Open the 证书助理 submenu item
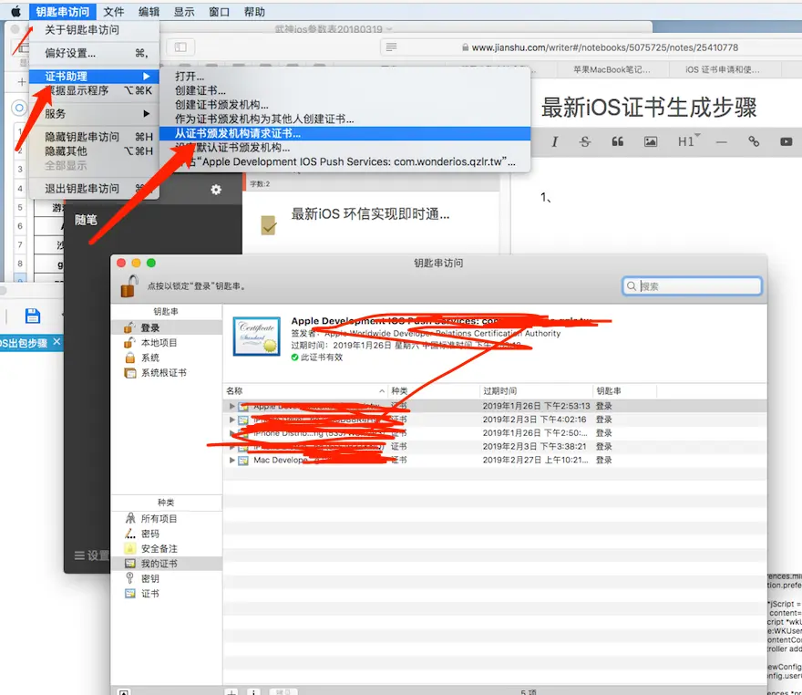 94,77
